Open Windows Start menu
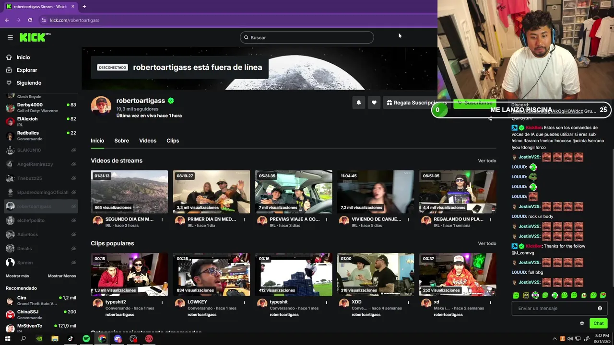Image resolution: width=614 pixels, height=345 pixels. click(x=7, y=339)
